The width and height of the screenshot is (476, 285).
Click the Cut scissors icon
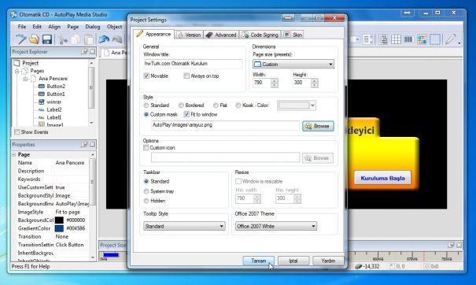(x=63, y=39)
